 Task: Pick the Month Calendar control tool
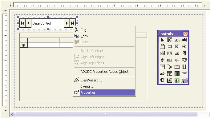click(x=177, y=74)
